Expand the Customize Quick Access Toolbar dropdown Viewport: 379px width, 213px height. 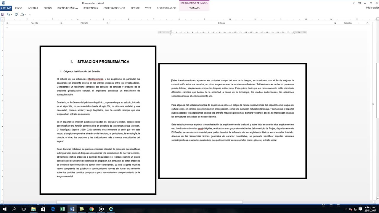click(x=30, y=14)
